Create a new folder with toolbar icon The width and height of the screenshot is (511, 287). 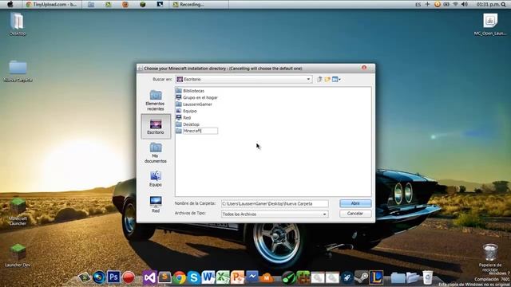[327, 79]
